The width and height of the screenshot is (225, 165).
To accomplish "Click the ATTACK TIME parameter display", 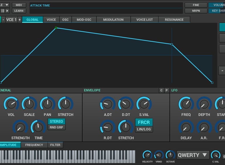I will click(106, 8).
